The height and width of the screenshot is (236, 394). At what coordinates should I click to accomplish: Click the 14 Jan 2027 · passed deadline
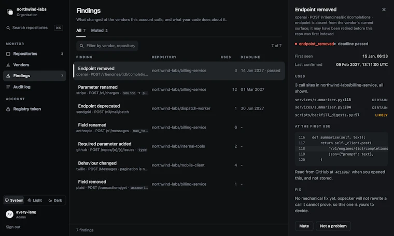coord(260,71)
